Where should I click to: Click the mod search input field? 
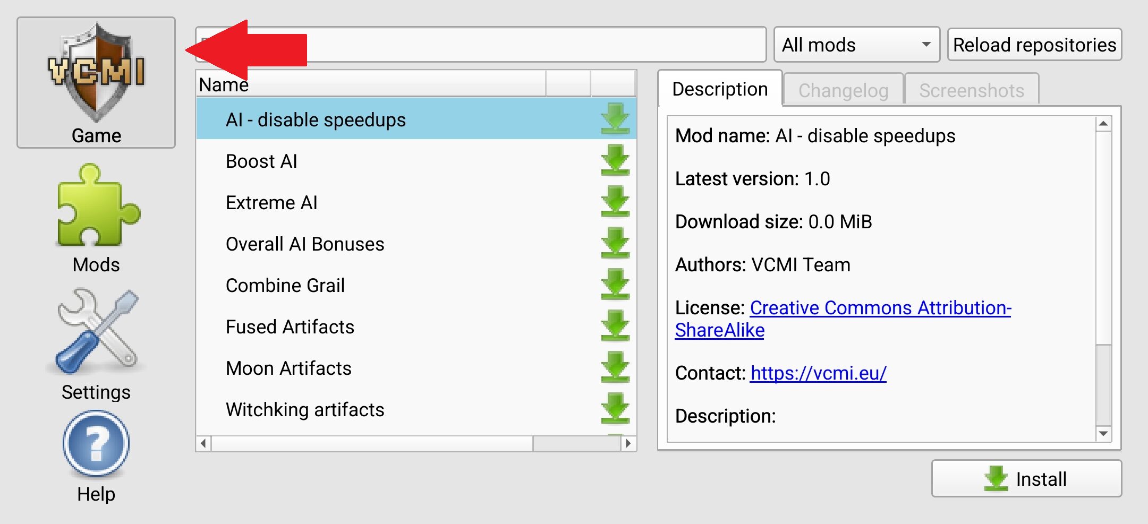point(531,45)
